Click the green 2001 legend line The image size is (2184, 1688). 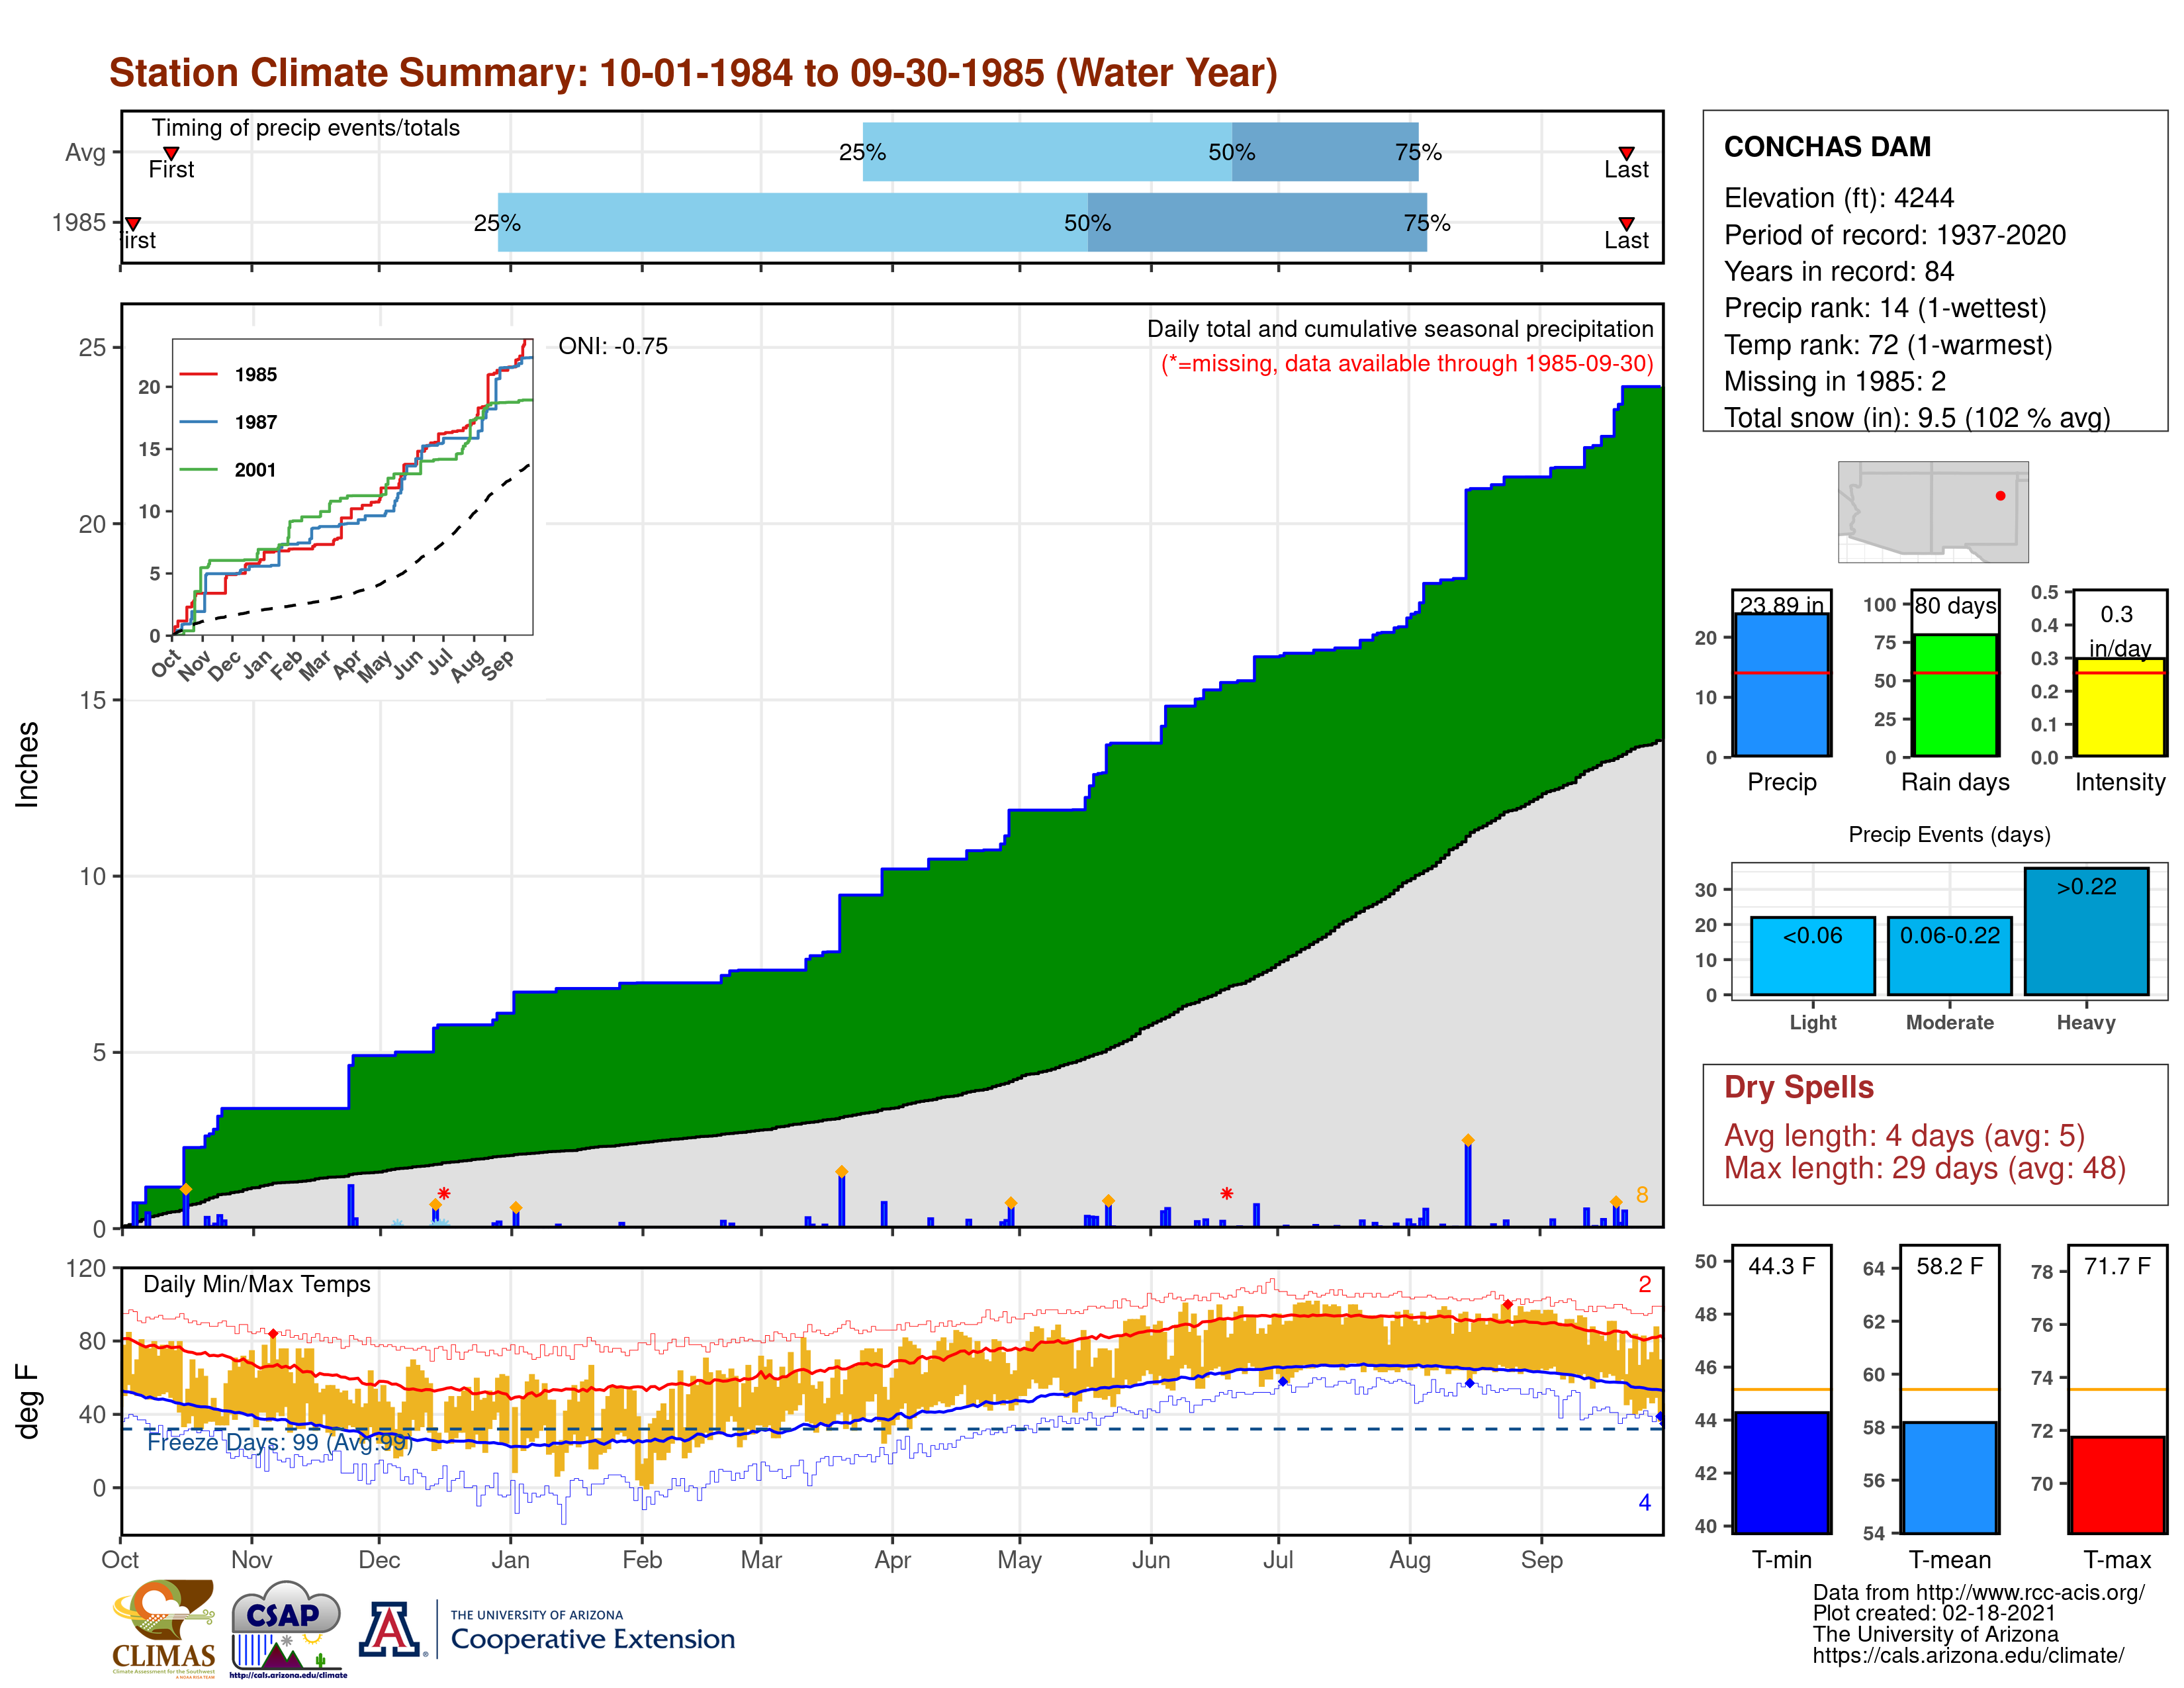tap(198, 470)
